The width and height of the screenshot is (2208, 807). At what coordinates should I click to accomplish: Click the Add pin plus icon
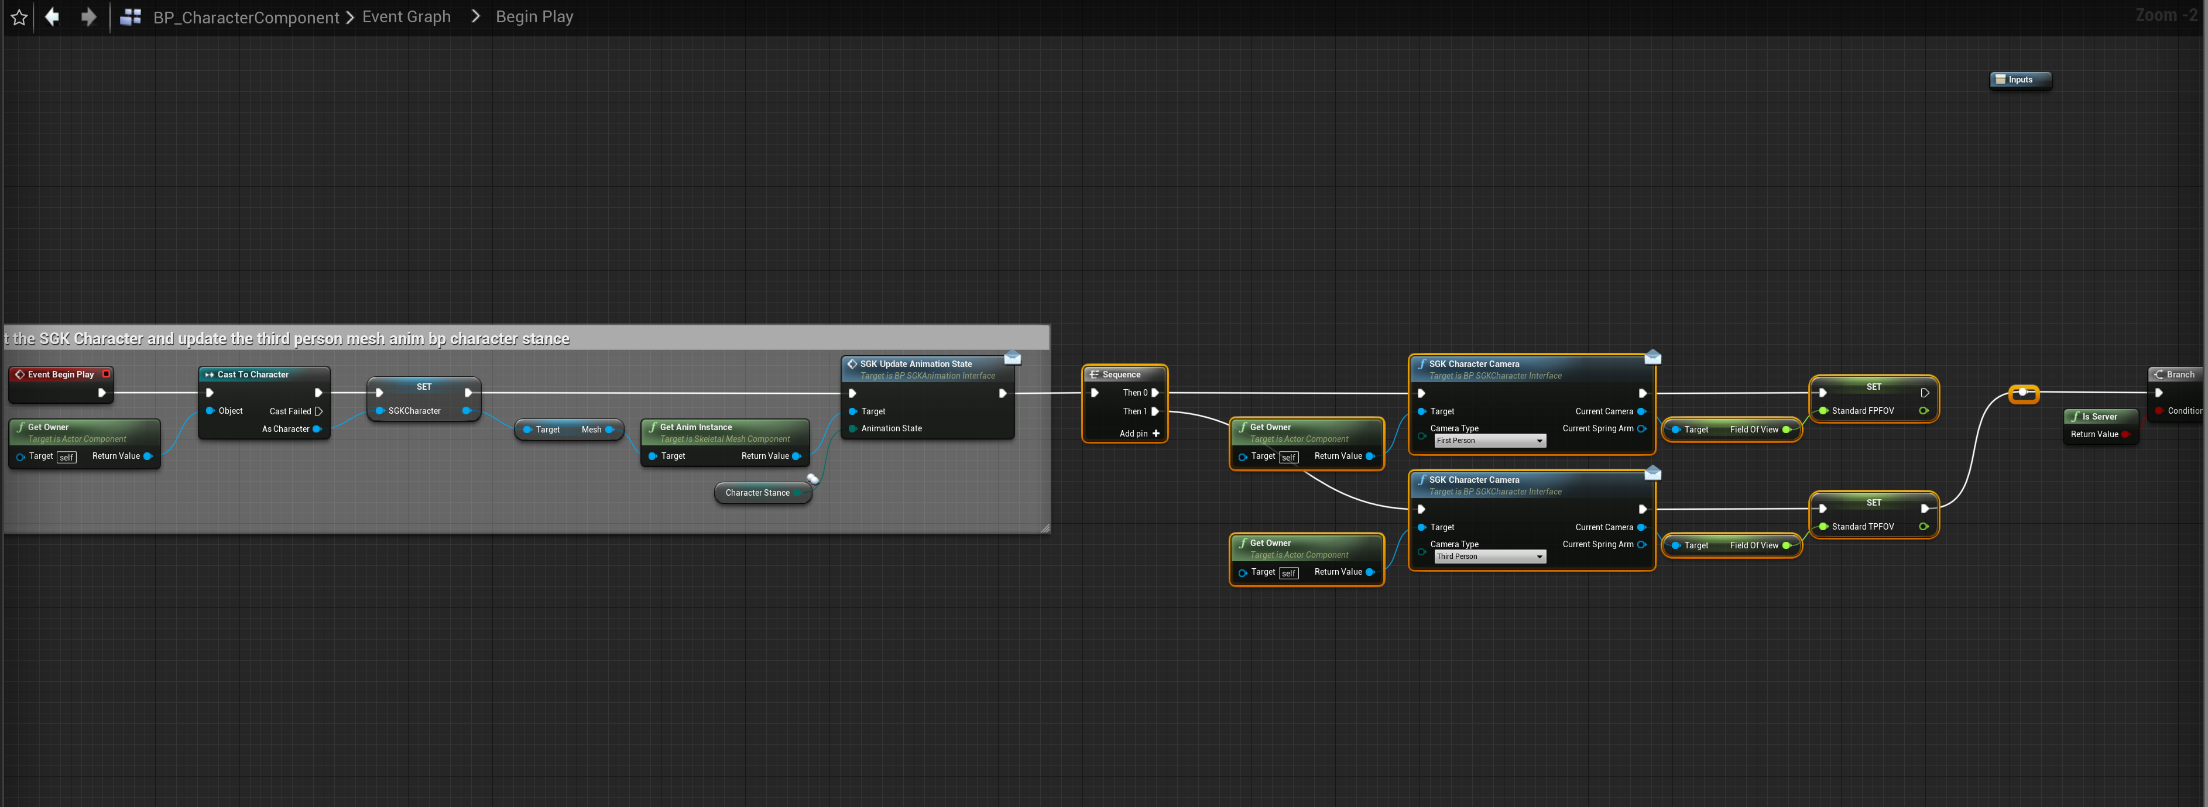[x=1156, y=434]
